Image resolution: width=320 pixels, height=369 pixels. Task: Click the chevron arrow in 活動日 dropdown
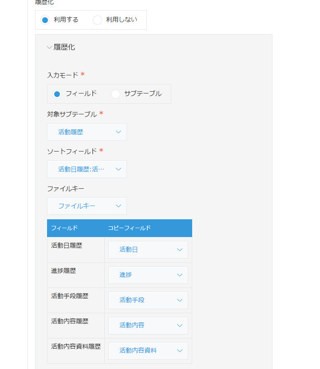[x=180, y=250]
